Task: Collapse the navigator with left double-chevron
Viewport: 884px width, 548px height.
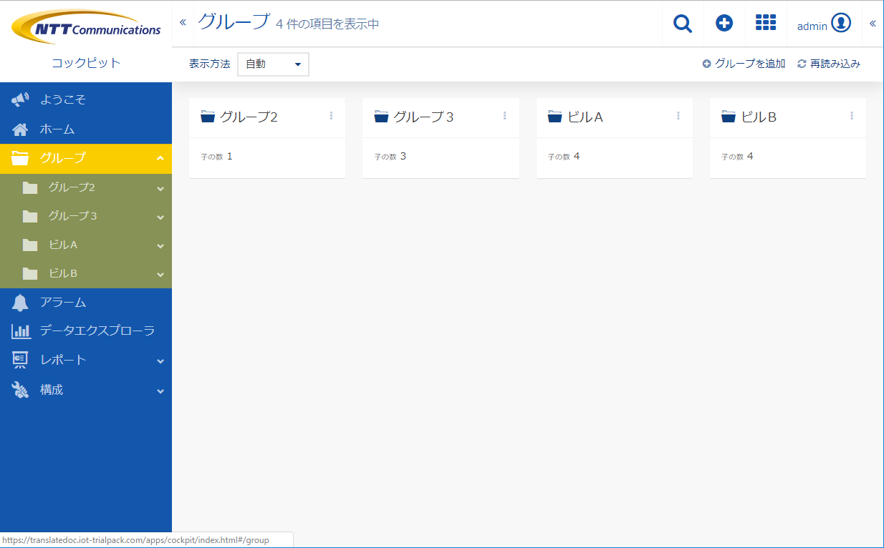Action: coord(183,22)
